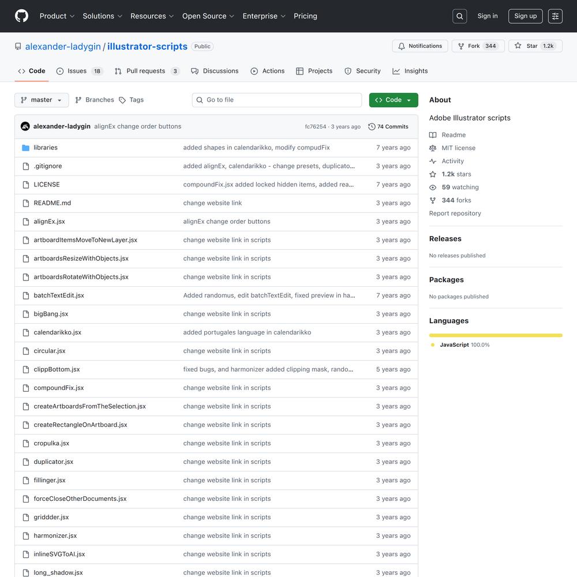Expand the Enterprise menu
This screenshot has height=577, width=577.
pos(264,16)
